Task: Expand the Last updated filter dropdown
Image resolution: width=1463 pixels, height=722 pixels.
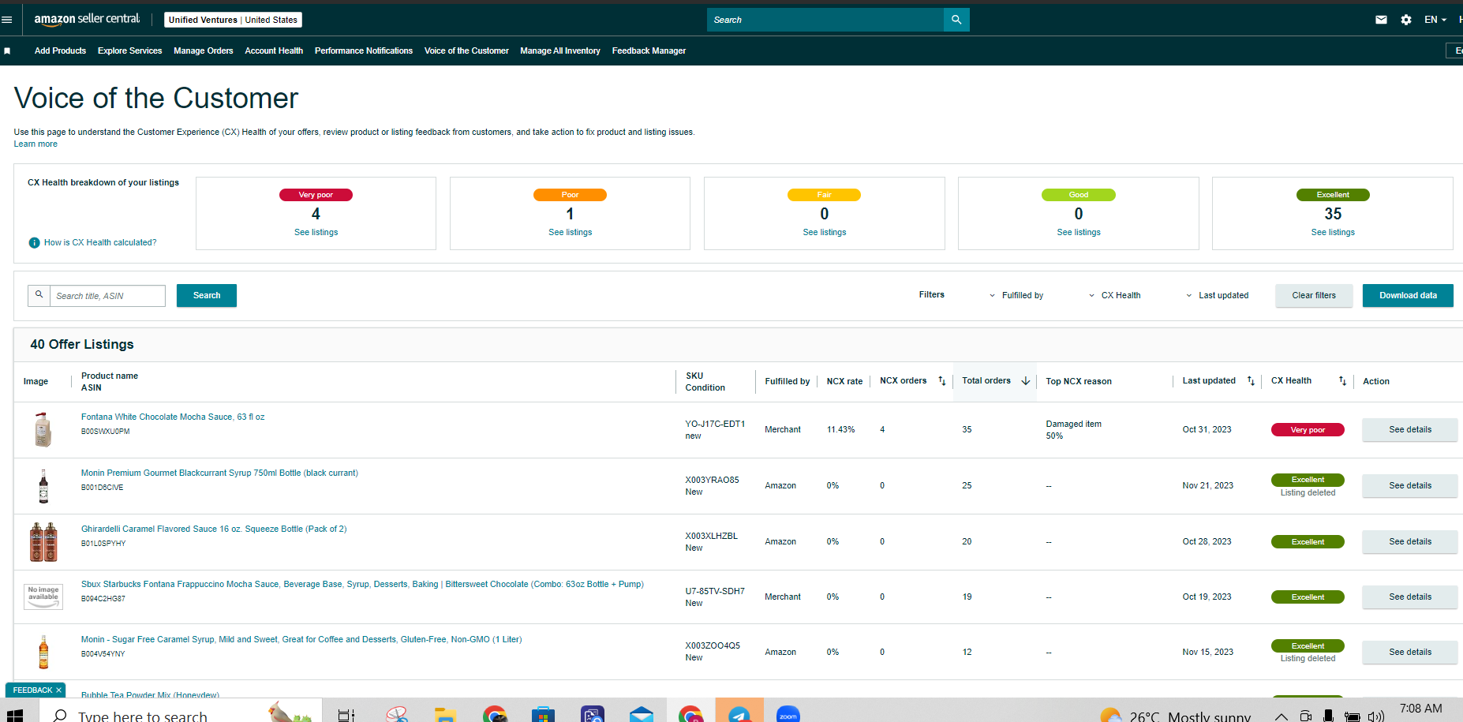Action: tap(1217, 296)
